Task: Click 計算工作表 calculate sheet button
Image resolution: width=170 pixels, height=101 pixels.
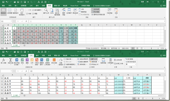Action: point(119,63)
